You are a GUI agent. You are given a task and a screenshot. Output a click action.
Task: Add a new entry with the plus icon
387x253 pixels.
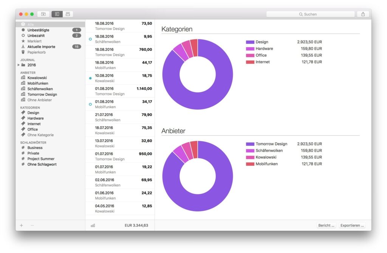(x=21, y=225)
